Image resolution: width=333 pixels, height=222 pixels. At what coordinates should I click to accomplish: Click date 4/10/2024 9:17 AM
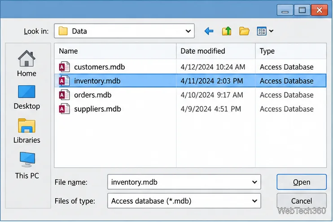(212, 95)
